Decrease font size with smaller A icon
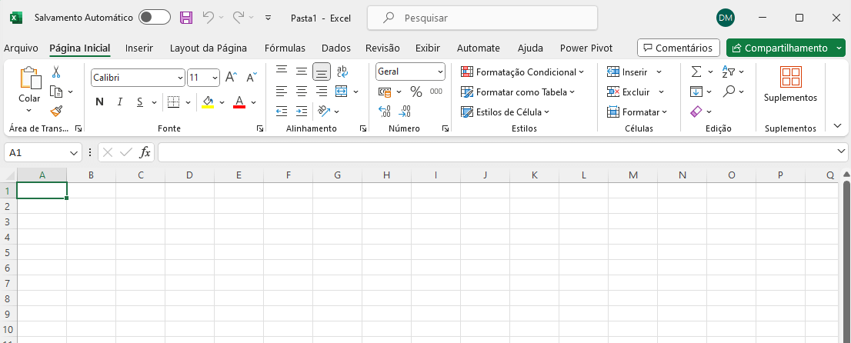This screenshot has width=851, height=343. (x=252, y=78)
